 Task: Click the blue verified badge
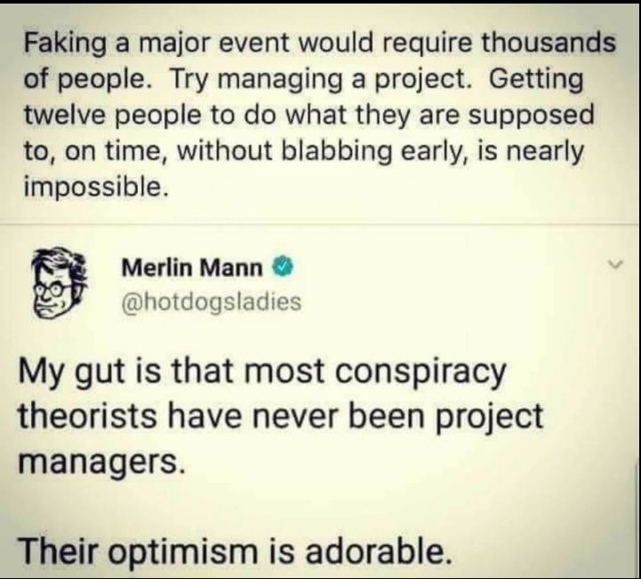pos(279,266)
